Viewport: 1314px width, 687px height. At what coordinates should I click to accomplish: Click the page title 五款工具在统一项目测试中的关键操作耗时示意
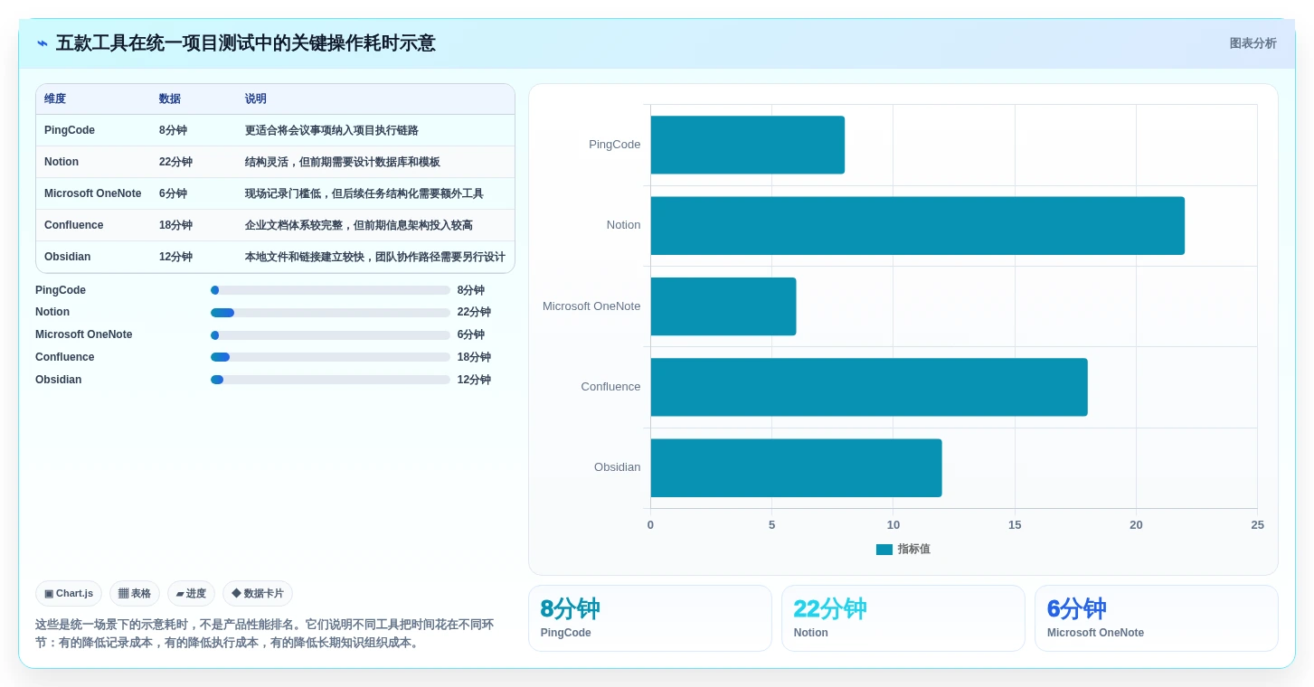(246, 43)
